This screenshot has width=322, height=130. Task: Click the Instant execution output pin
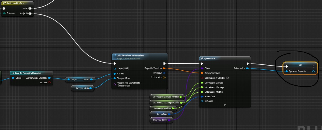(x=30, y=8)
